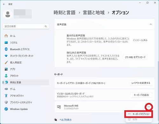Image resolution: width=159 pixels, height=124 pixels.
Task: Go to 時刻と言語 breadcrumb
Action: (65, 12)
